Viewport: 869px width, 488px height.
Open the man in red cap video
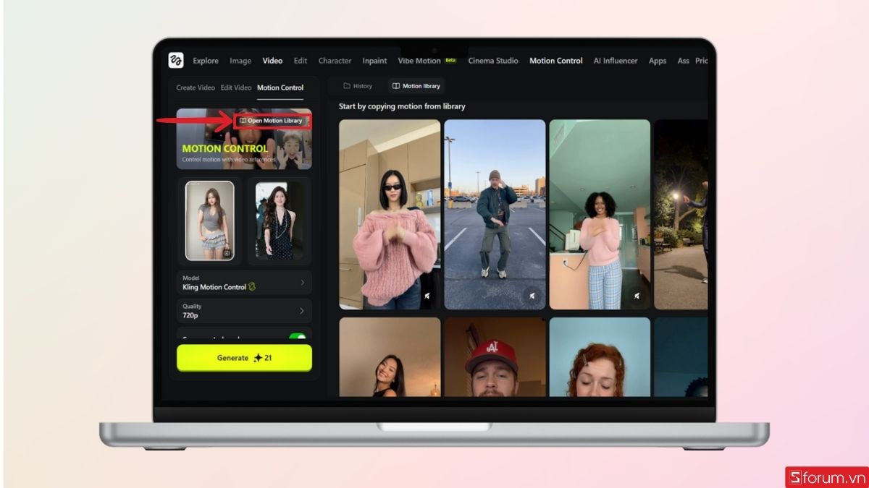point(495,357)
